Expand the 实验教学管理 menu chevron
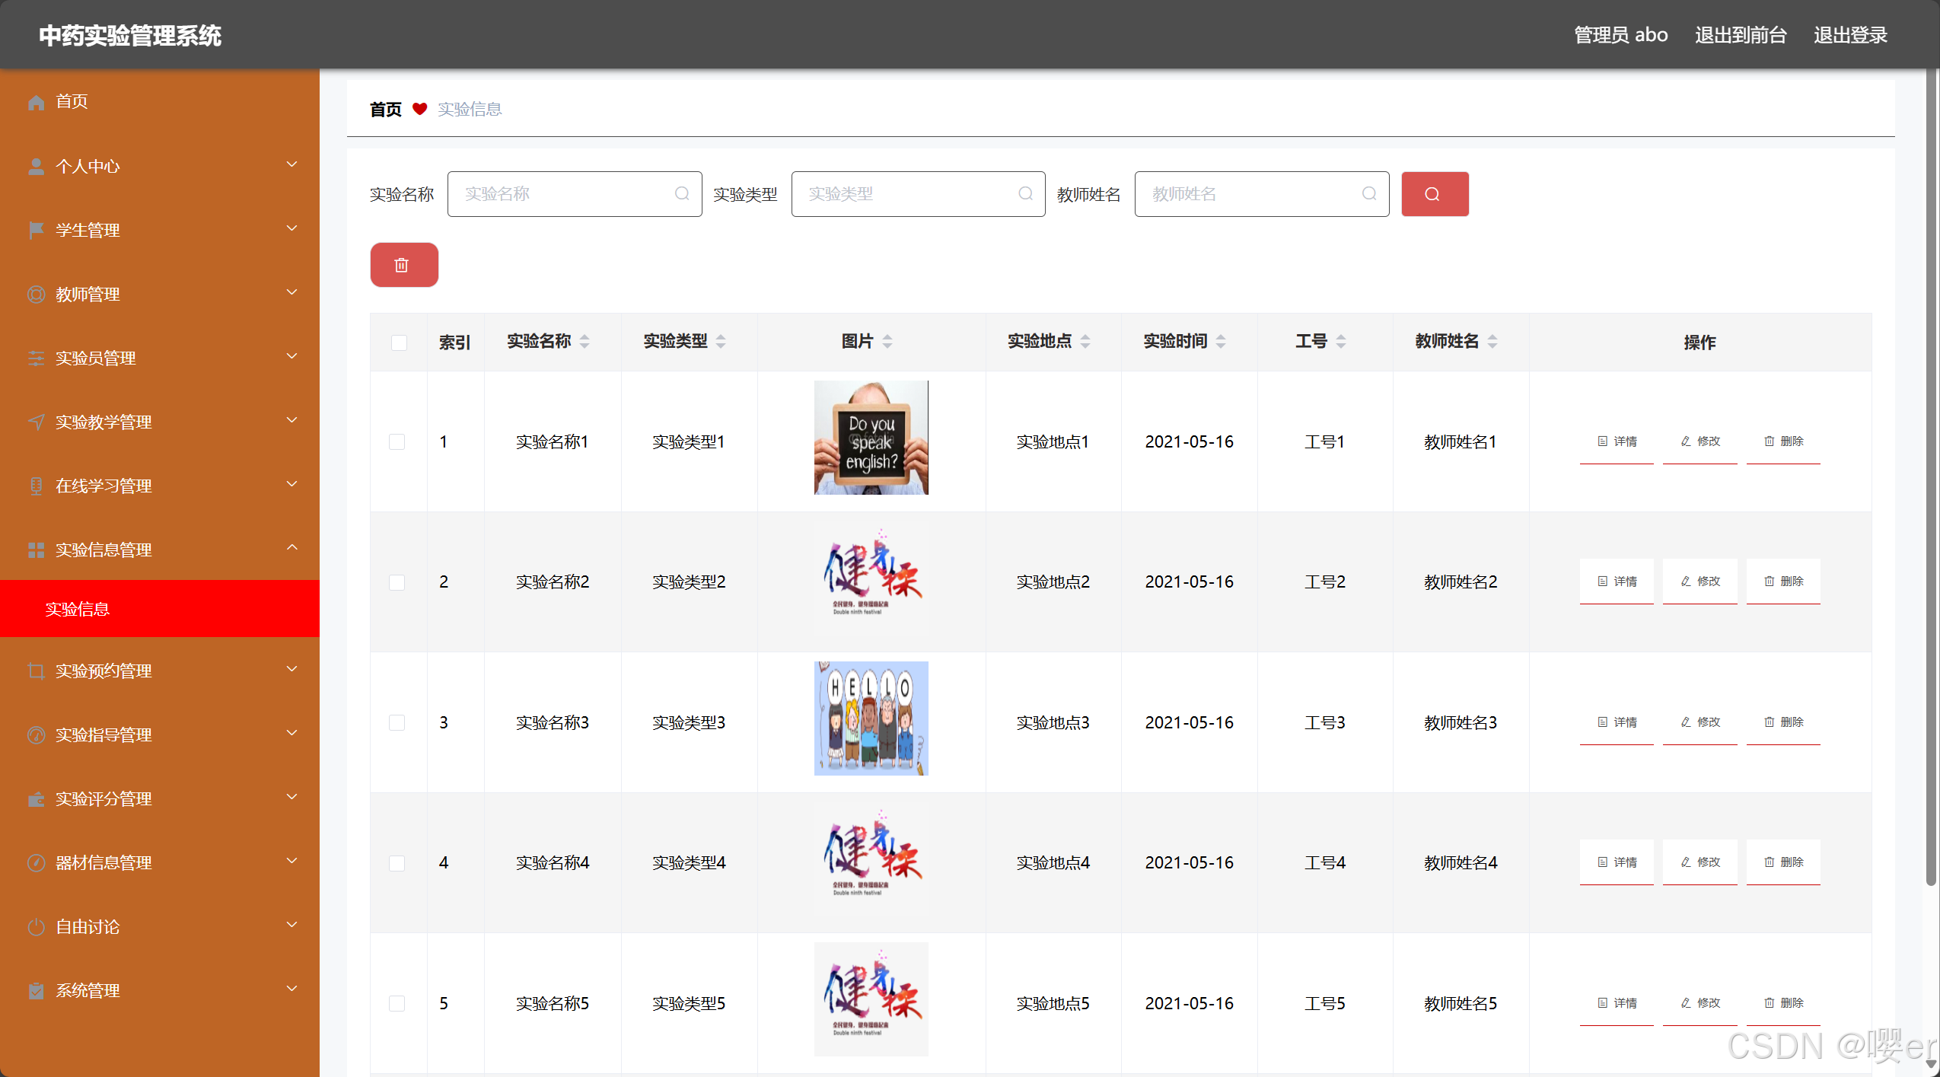Viewport: 1940px width, 1077px height. pos(291,420)
